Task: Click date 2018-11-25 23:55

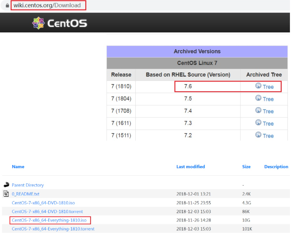Action: coord(194,203)
